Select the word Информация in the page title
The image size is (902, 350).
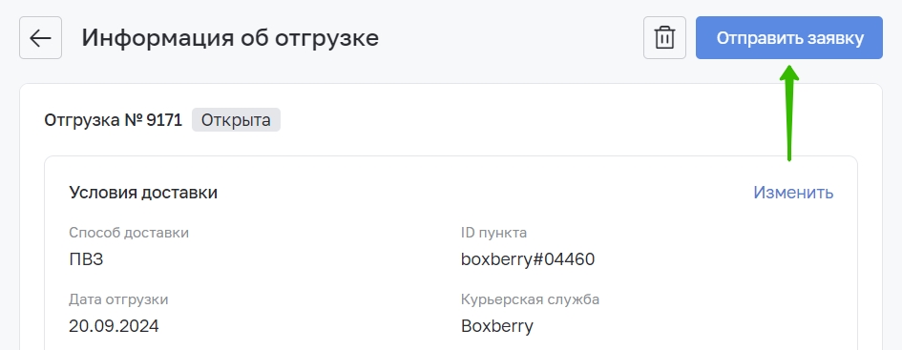157,38
